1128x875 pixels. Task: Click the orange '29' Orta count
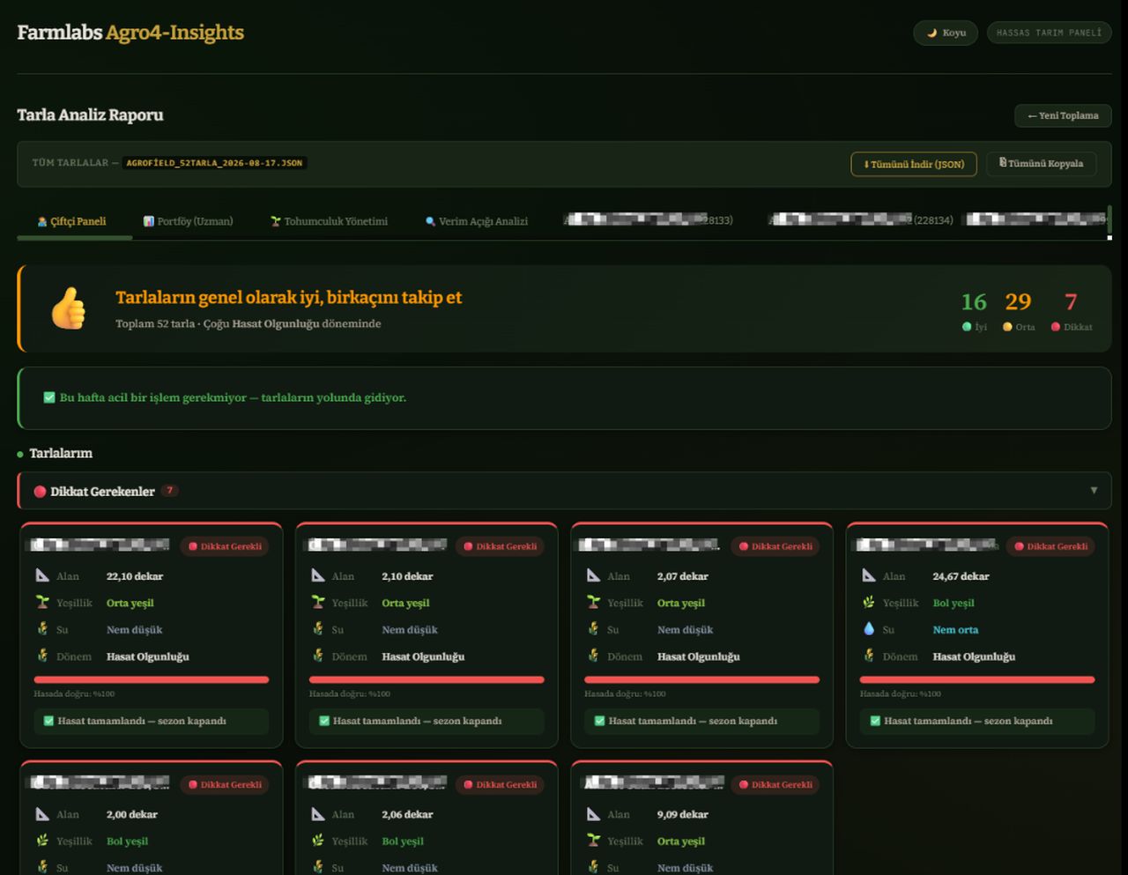[1018, 302]
